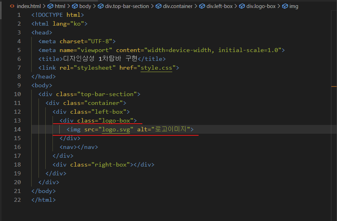Click line number 9 in gutter
Screen dimensions: 337x221
pos(19,86)
